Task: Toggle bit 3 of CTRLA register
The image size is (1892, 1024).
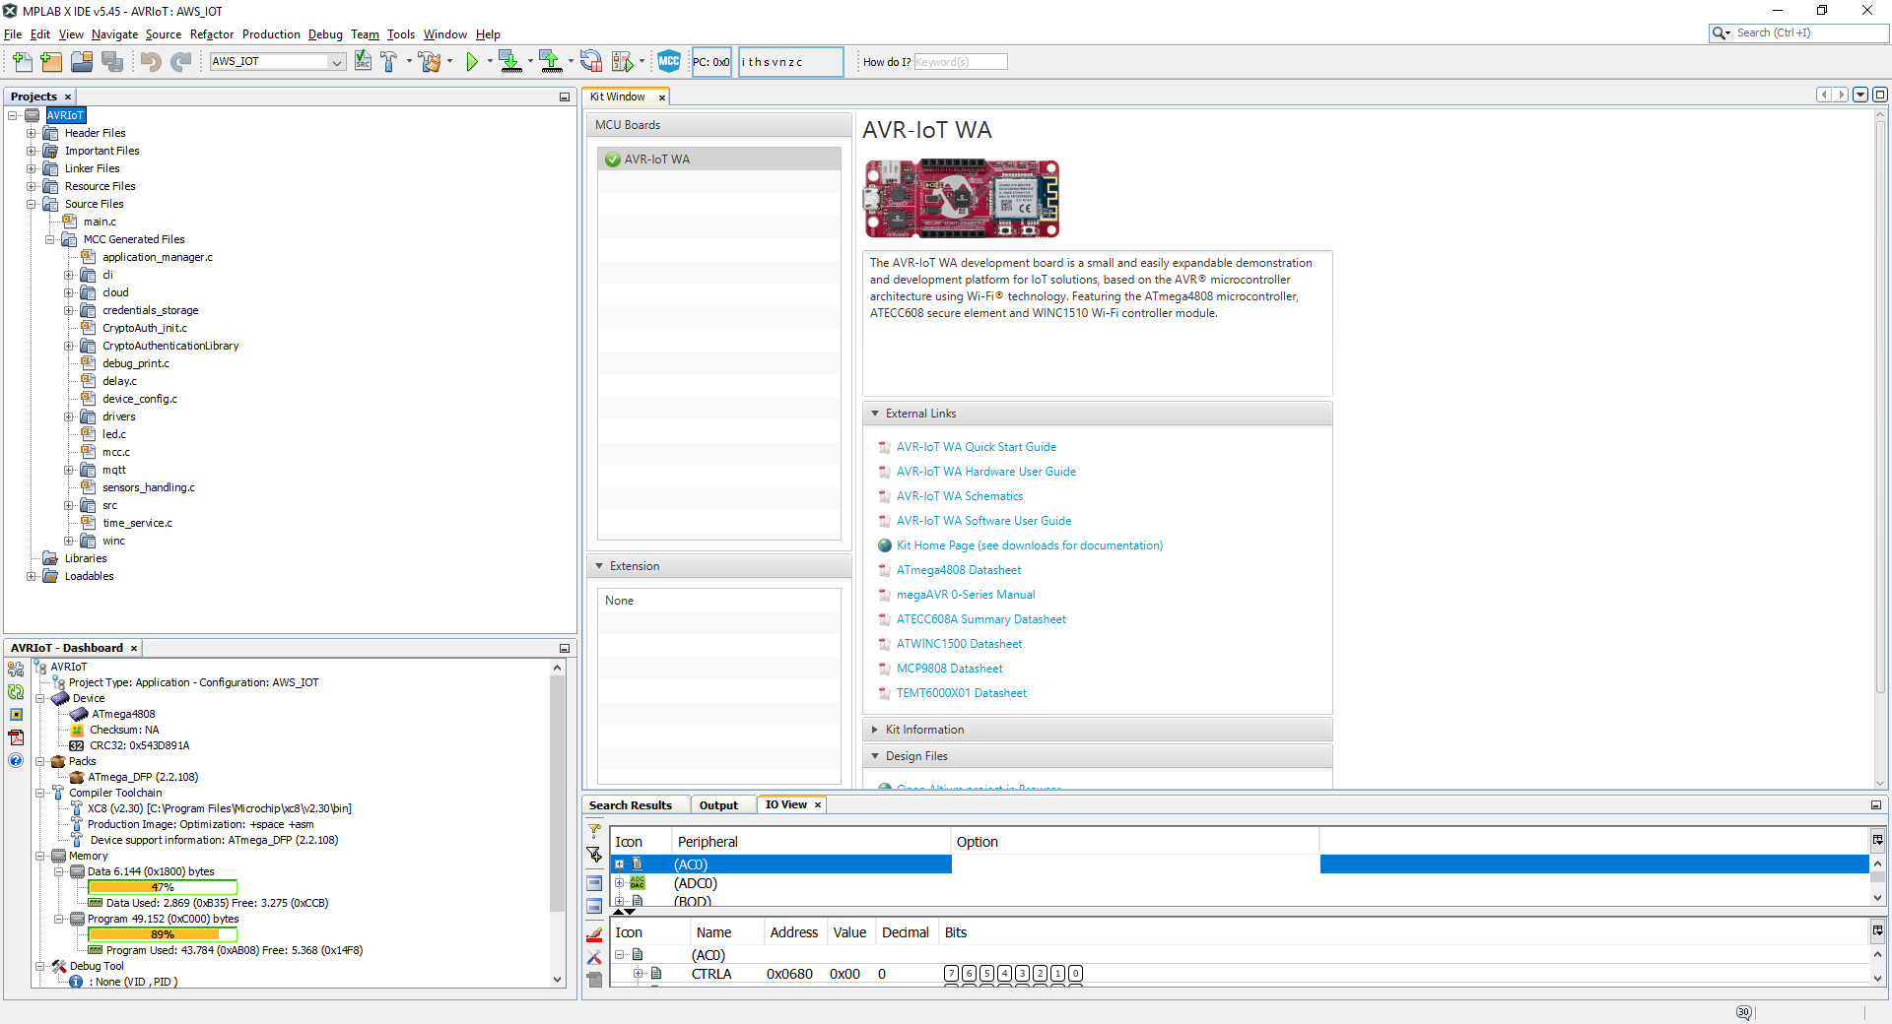Action: pos(1022,974)
